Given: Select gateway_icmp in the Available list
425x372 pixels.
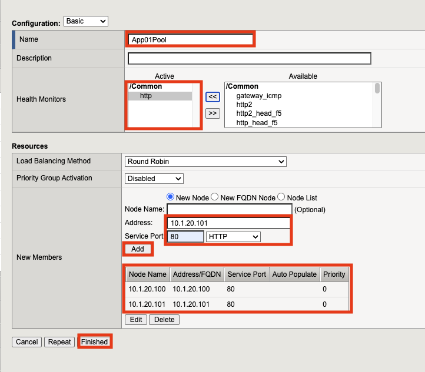Looking at the screenshot, I should pos(258,96).
